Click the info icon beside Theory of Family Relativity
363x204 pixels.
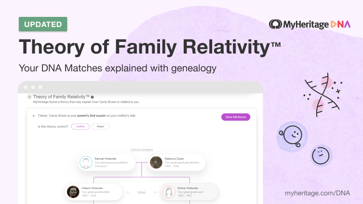pyautogui.click(x=93, y=97)
